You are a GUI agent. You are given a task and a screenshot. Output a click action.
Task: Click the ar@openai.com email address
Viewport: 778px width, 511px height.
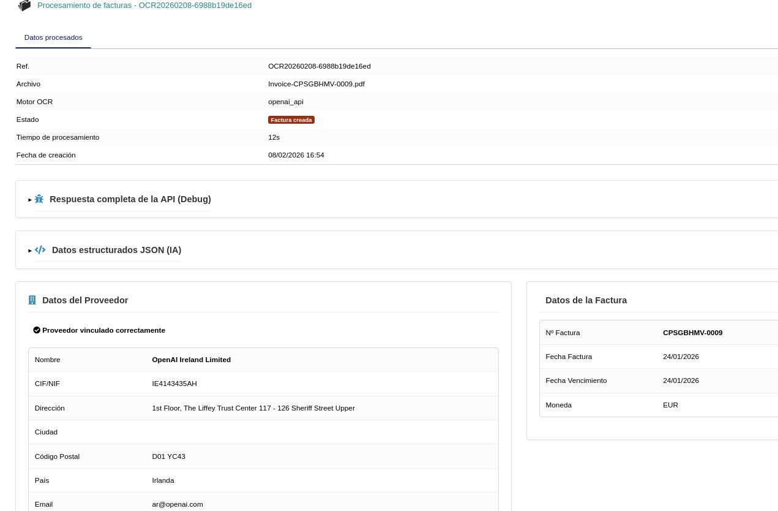click(x=177, y=504)
